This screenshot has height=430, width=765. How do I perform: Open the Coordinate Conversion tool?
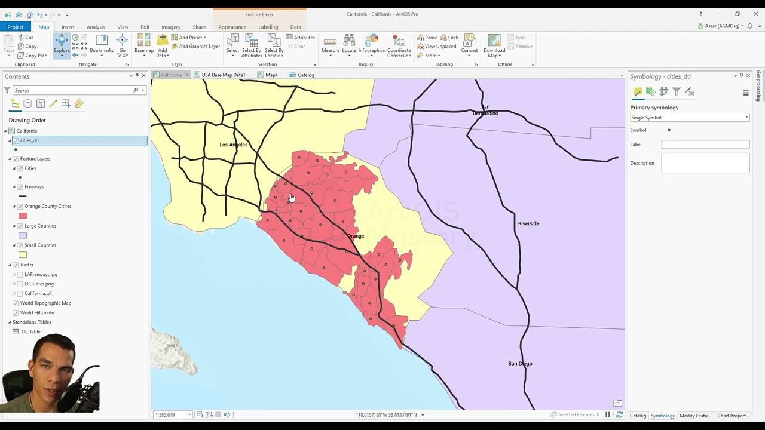pyautogui.click(x=399, y=45)
